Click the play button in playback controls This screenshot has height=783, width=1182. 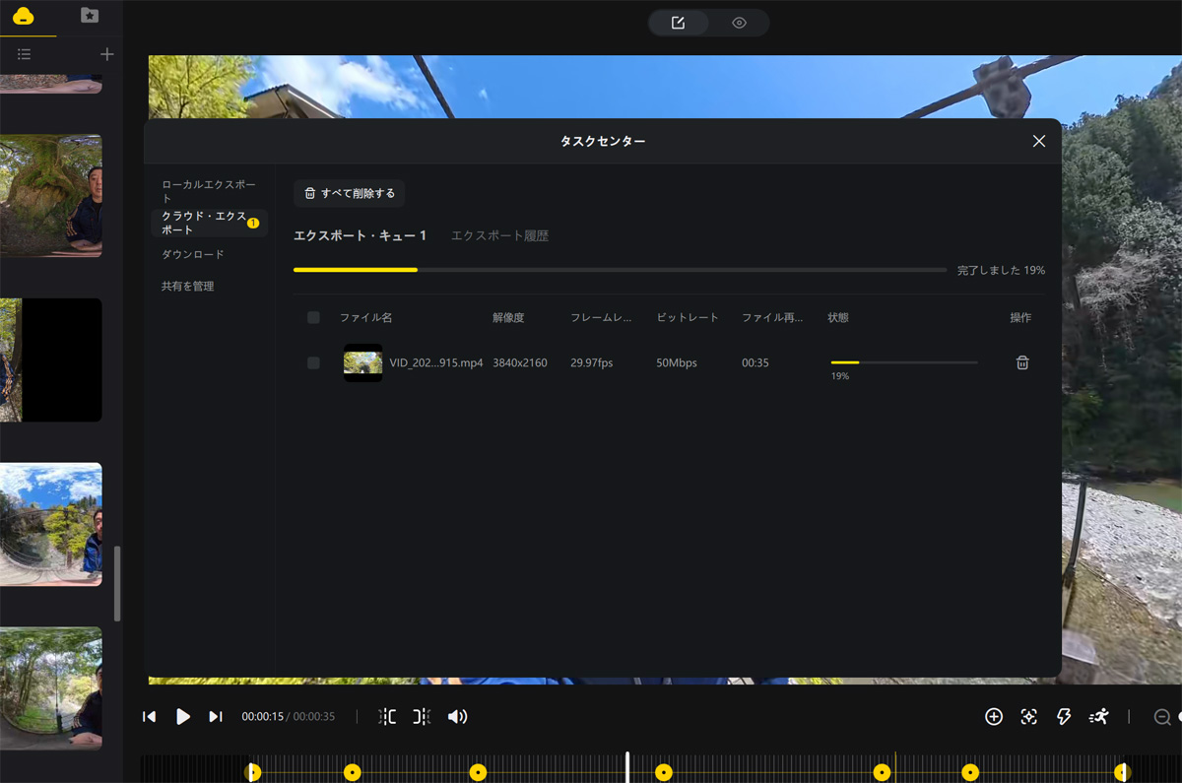pos(183,717)
